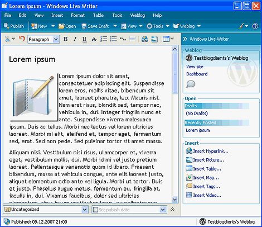262x227 pixels.
Task: Open the recently posted Lorem ipsum link
Action: [198, 130]
